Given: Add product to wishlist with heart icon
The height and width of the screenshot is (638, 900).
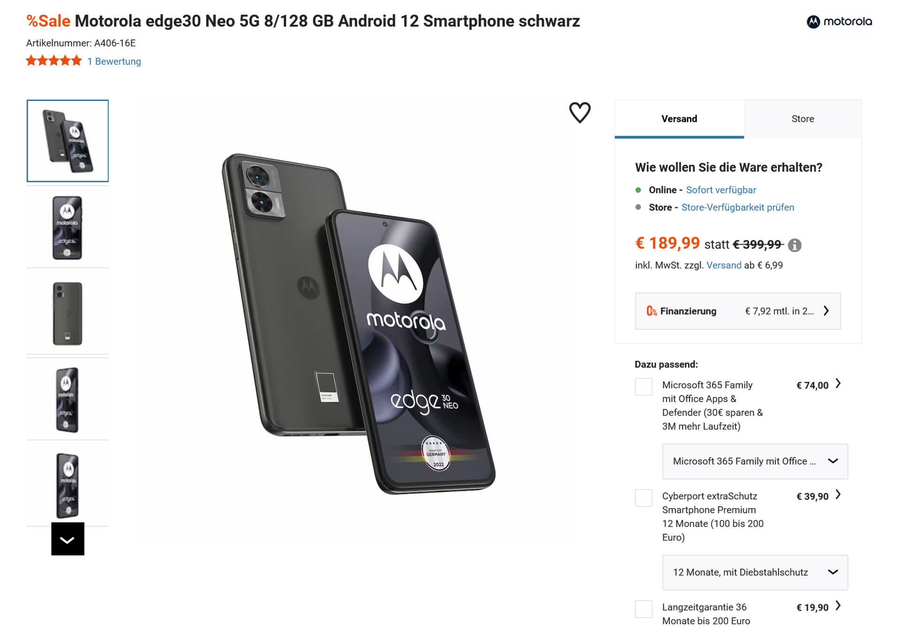Looking at the screenshot, I should pyautogui.click(x=579, y=113).
